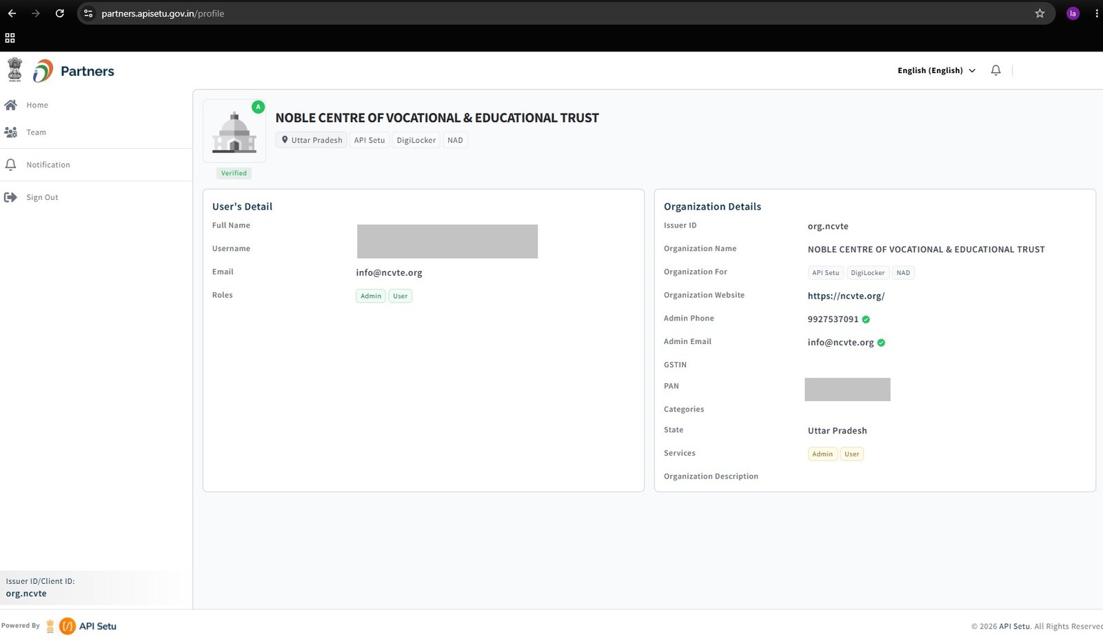Screen dimensions: 1103x637
Task: Click the location pin icon beside Uttar Pradesh
Action: pos(285,140)
